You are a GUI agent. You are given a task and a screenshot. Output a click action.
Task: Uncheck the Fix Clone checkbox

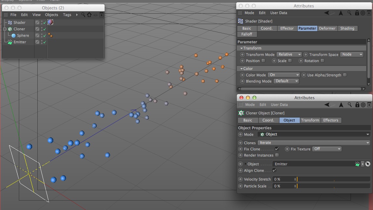[x=277, y=149]
